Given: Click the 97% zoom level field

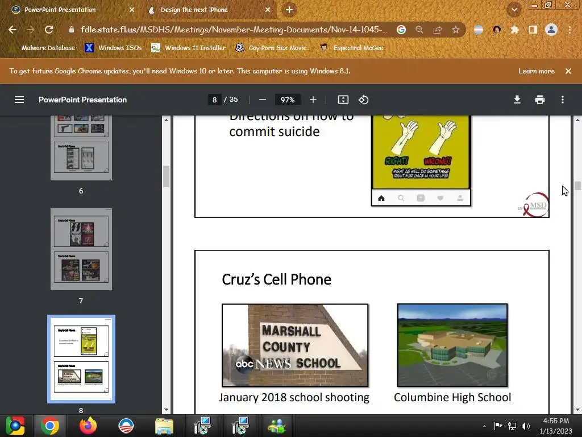Looking at the screenshot, I should 287,100.
